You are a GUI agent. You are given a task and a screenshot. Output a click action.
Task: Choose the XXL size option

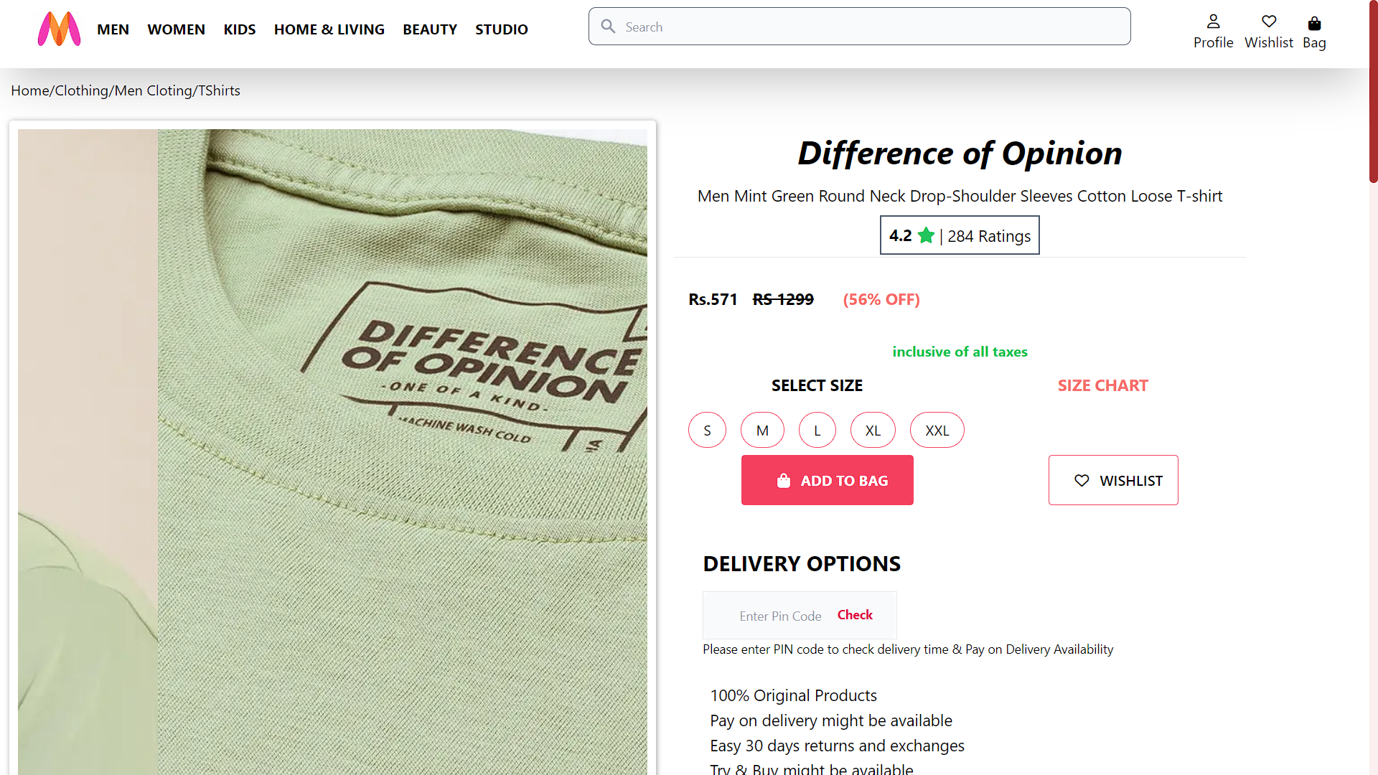937,430
